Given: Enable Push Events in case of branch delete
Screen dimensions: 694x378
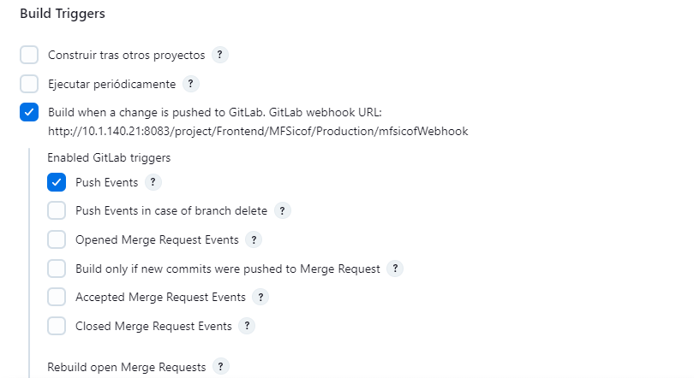Looking at the screenshot, I should pos(57,210).
